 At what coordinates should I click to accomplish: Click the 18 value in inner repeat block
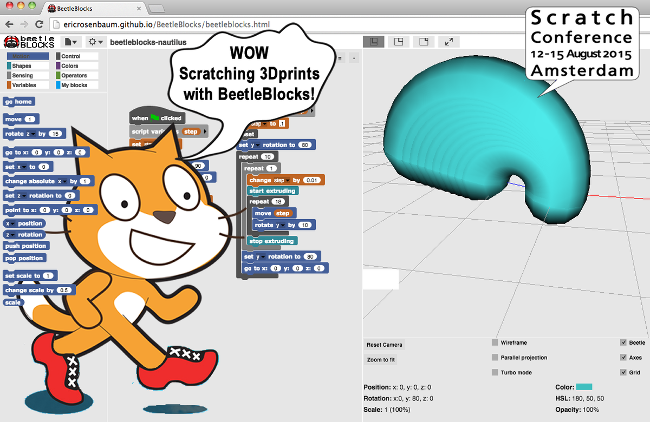point(278,201)
